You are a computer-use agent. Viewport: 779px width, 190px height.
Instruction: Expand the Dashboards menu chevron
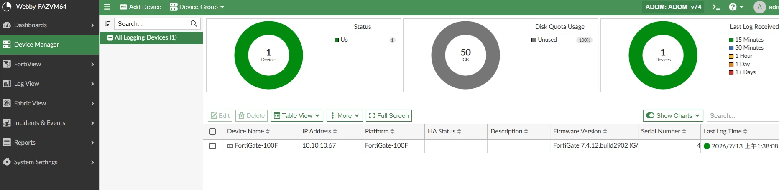click(92, 25)
